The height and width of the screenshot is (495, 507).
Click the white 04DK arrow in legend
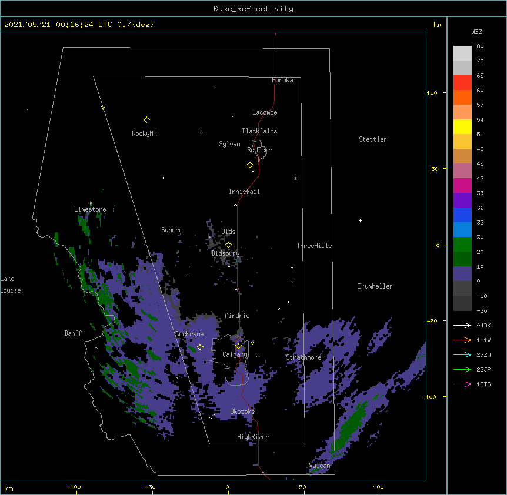tap(462, 325)
